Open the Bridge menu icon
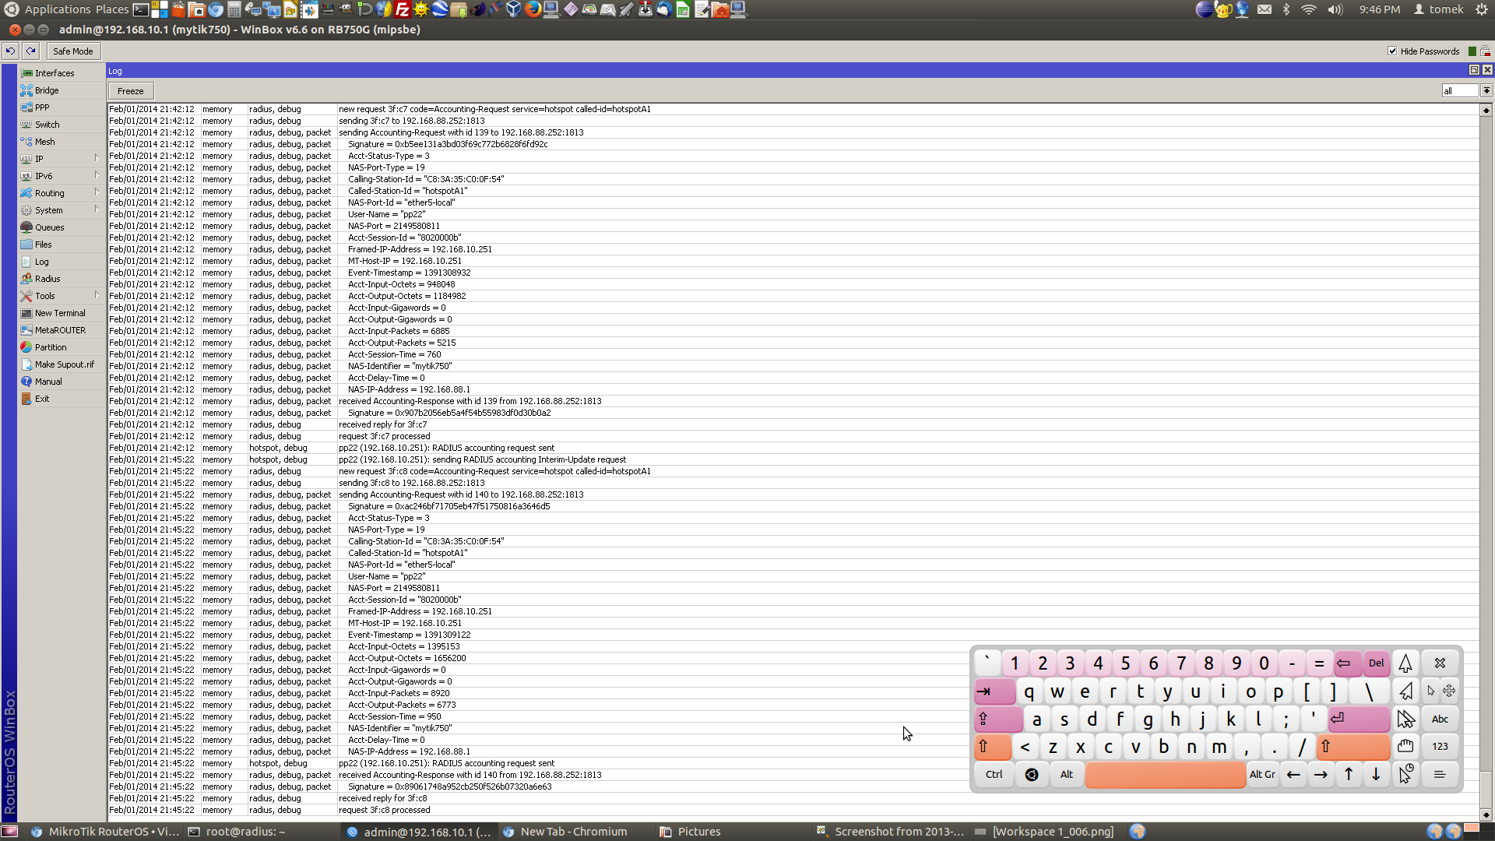 [x=26, y=90]
